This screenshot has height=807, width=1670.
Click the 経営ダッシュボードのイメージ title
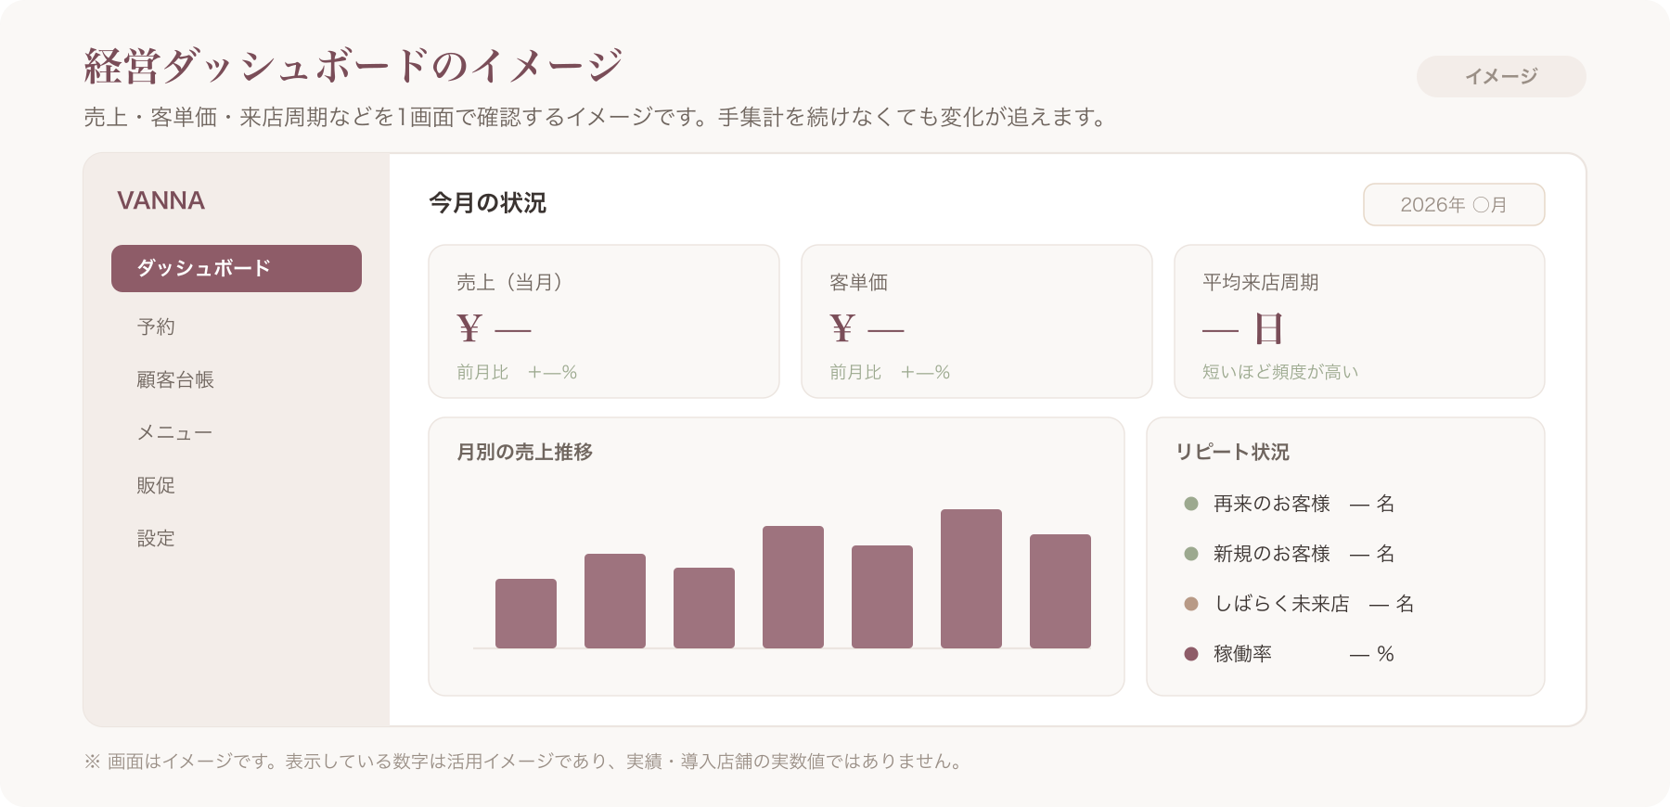point(353,66)
